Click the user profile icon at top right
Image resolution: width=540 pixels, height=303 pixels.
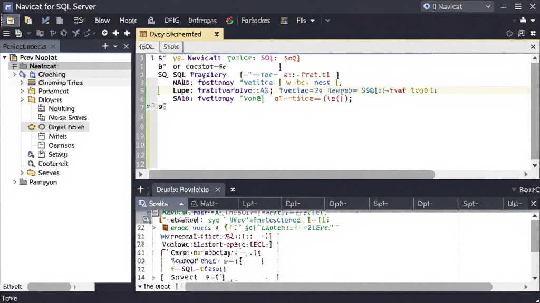523,21
